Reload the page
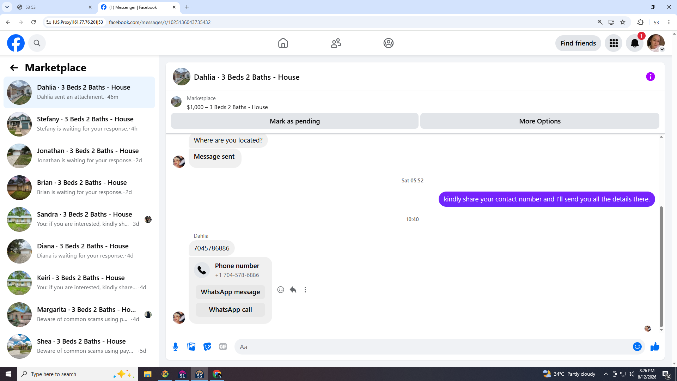 pyautogui.click(x=33, y=22)
